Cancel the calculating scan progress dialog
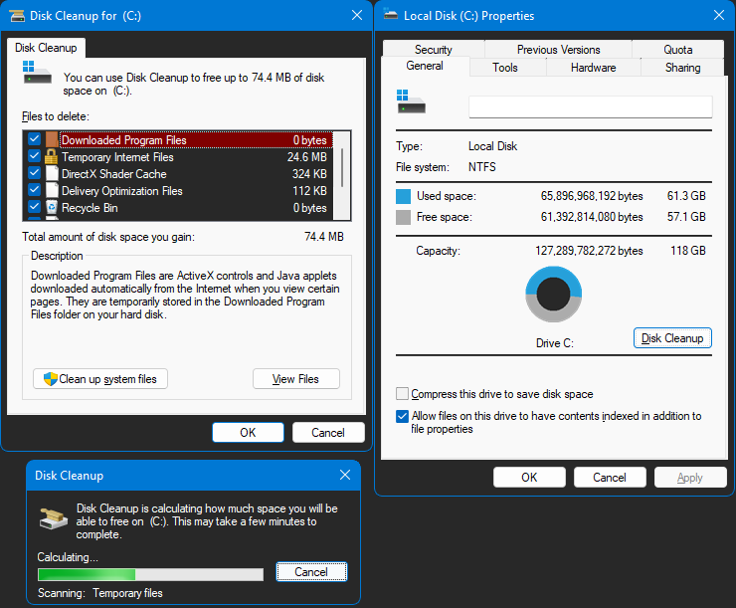 coord(311,572)
